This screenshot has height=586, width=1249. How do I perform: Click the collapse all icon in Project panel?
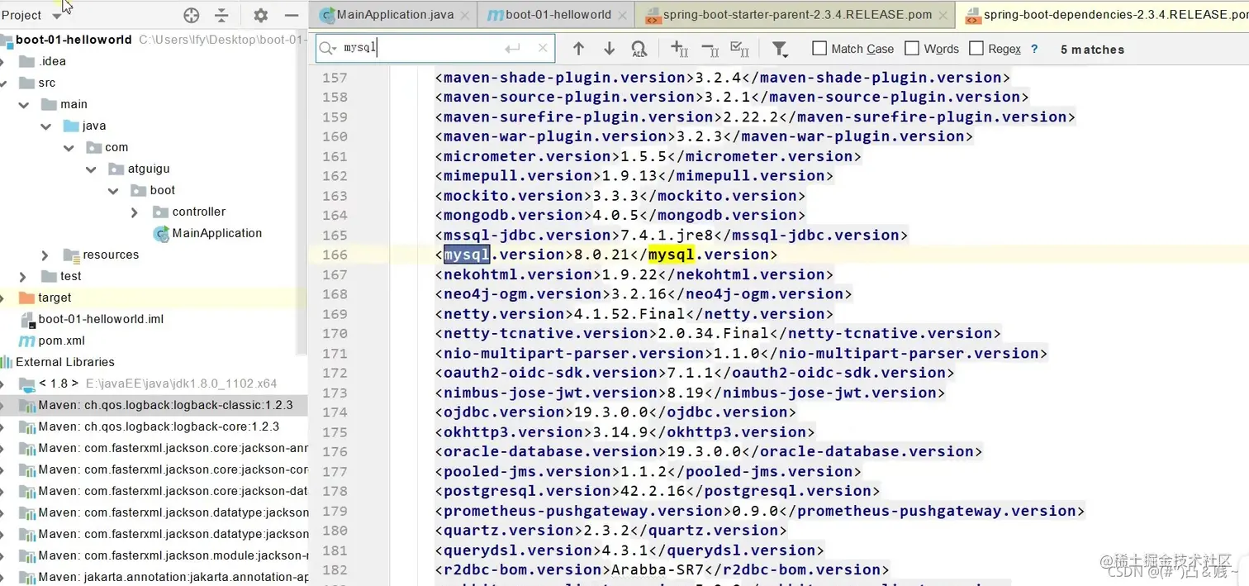(221, 15)
